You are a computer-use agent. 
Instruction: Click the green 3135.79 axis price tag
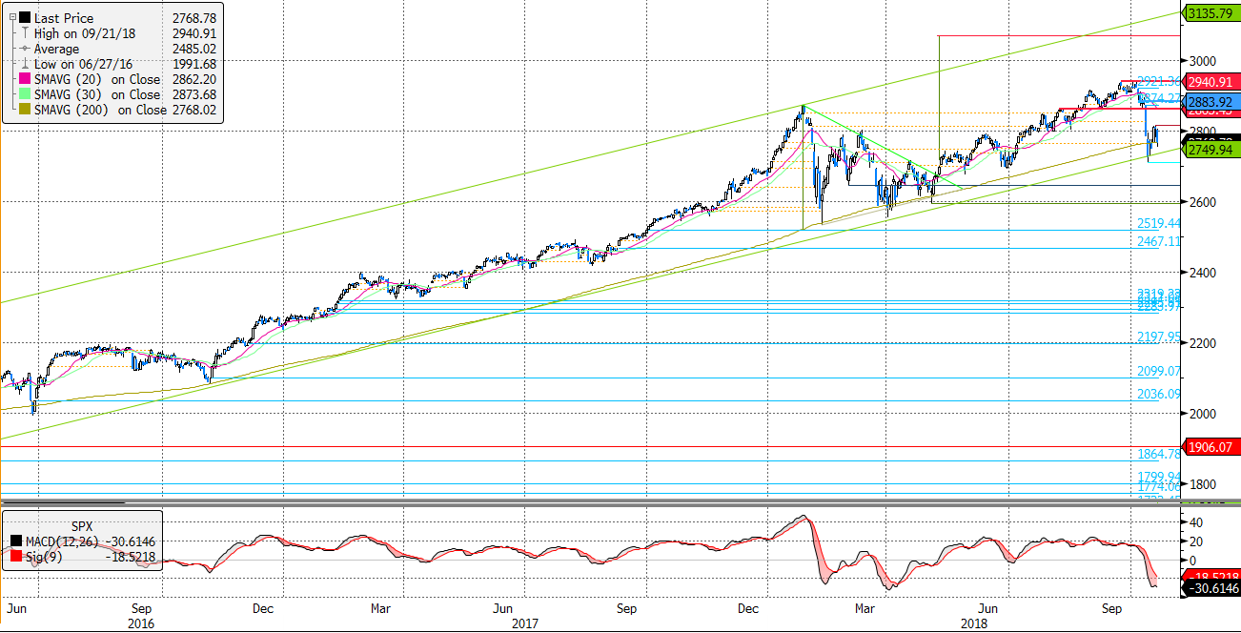pyautogui.click(x=1210, y=13)
